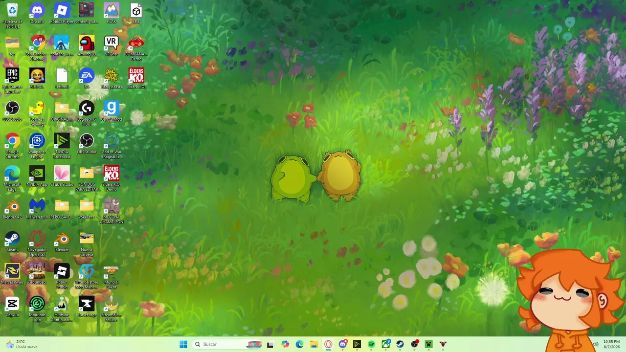
Task: Select the 'test' file with cube icon
Action: click(136, 14)
